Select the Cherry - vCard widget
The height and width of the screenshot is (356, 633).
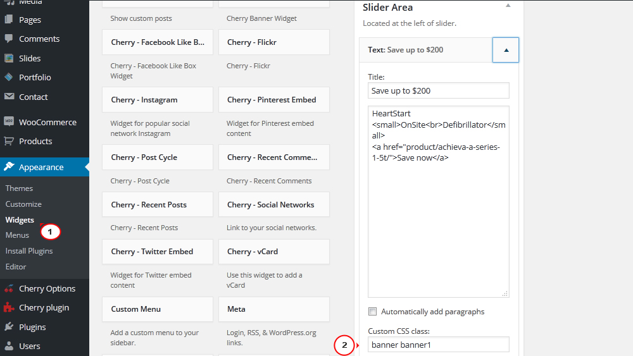coord(273,252)
